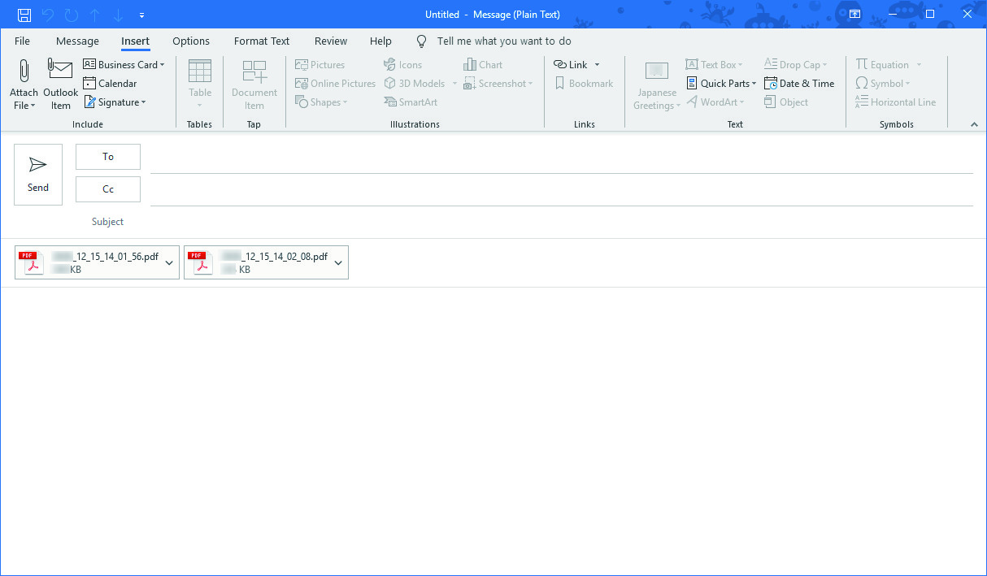The height and width of the screenshot is (576, 987).
Task: Click into the Cc recipients field
Action: coord(562,190)
